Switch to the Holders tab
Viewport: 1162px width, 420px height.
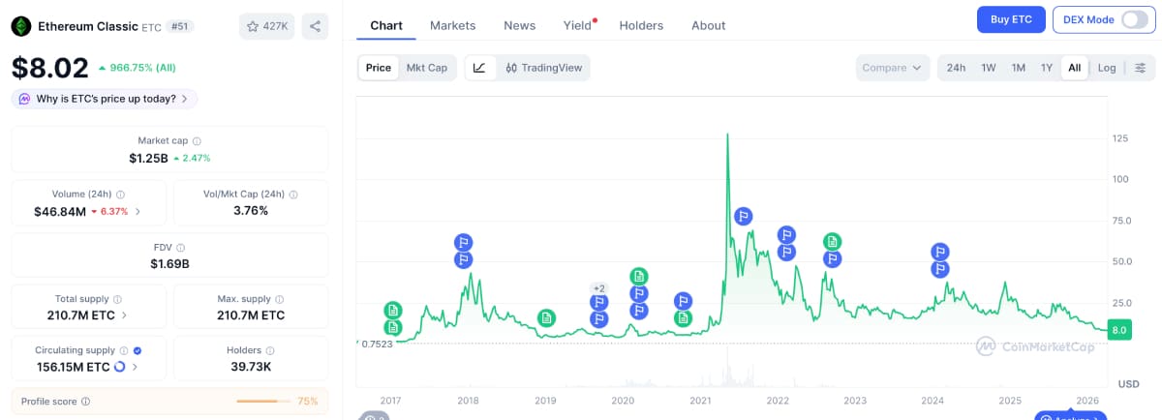pos(641,25)
